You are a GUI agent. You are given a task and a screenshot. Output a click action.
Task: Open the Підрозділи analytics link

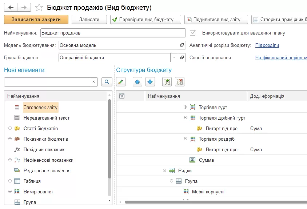click(267, 45)
